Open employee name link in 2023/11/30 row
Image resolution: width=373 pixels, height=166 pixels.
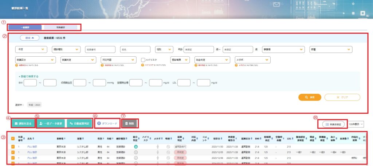pyautogui.click(x=32, y=147)
